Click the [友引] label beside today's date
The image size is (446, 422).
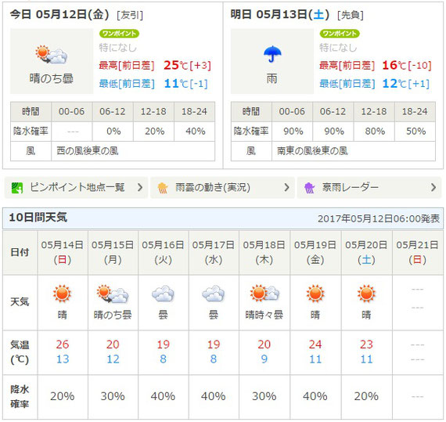130,15
